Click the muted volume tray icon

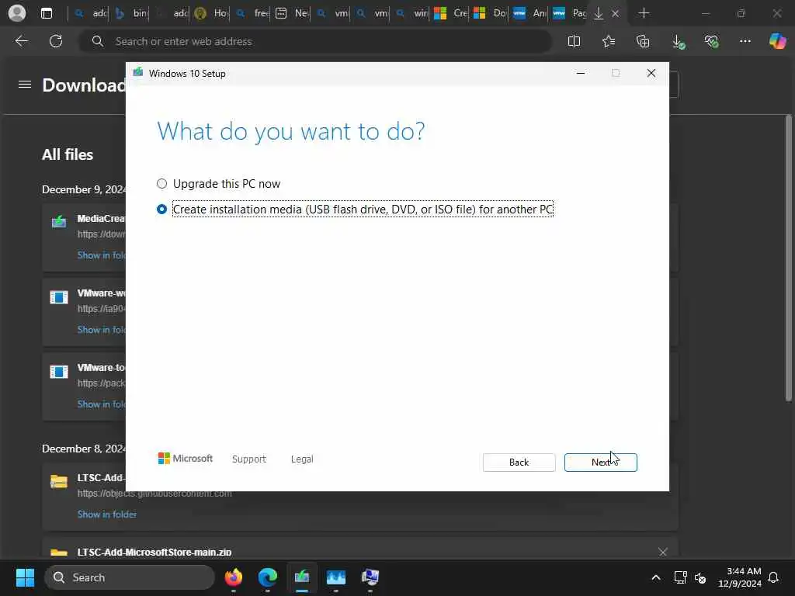700,577
